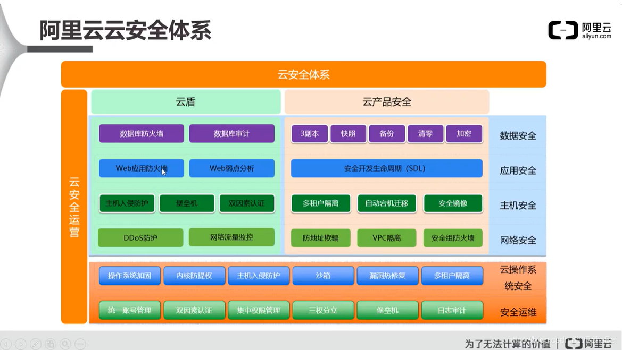The height and width of the screenshot is (350, 622).
Task: Select the 云产品安全 section header
Action: coord(386,101)
